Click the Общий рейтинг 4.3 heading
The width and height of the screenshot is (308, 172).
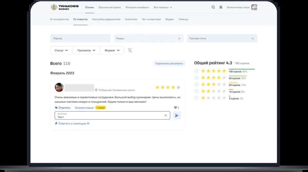[x=213, y=63]
